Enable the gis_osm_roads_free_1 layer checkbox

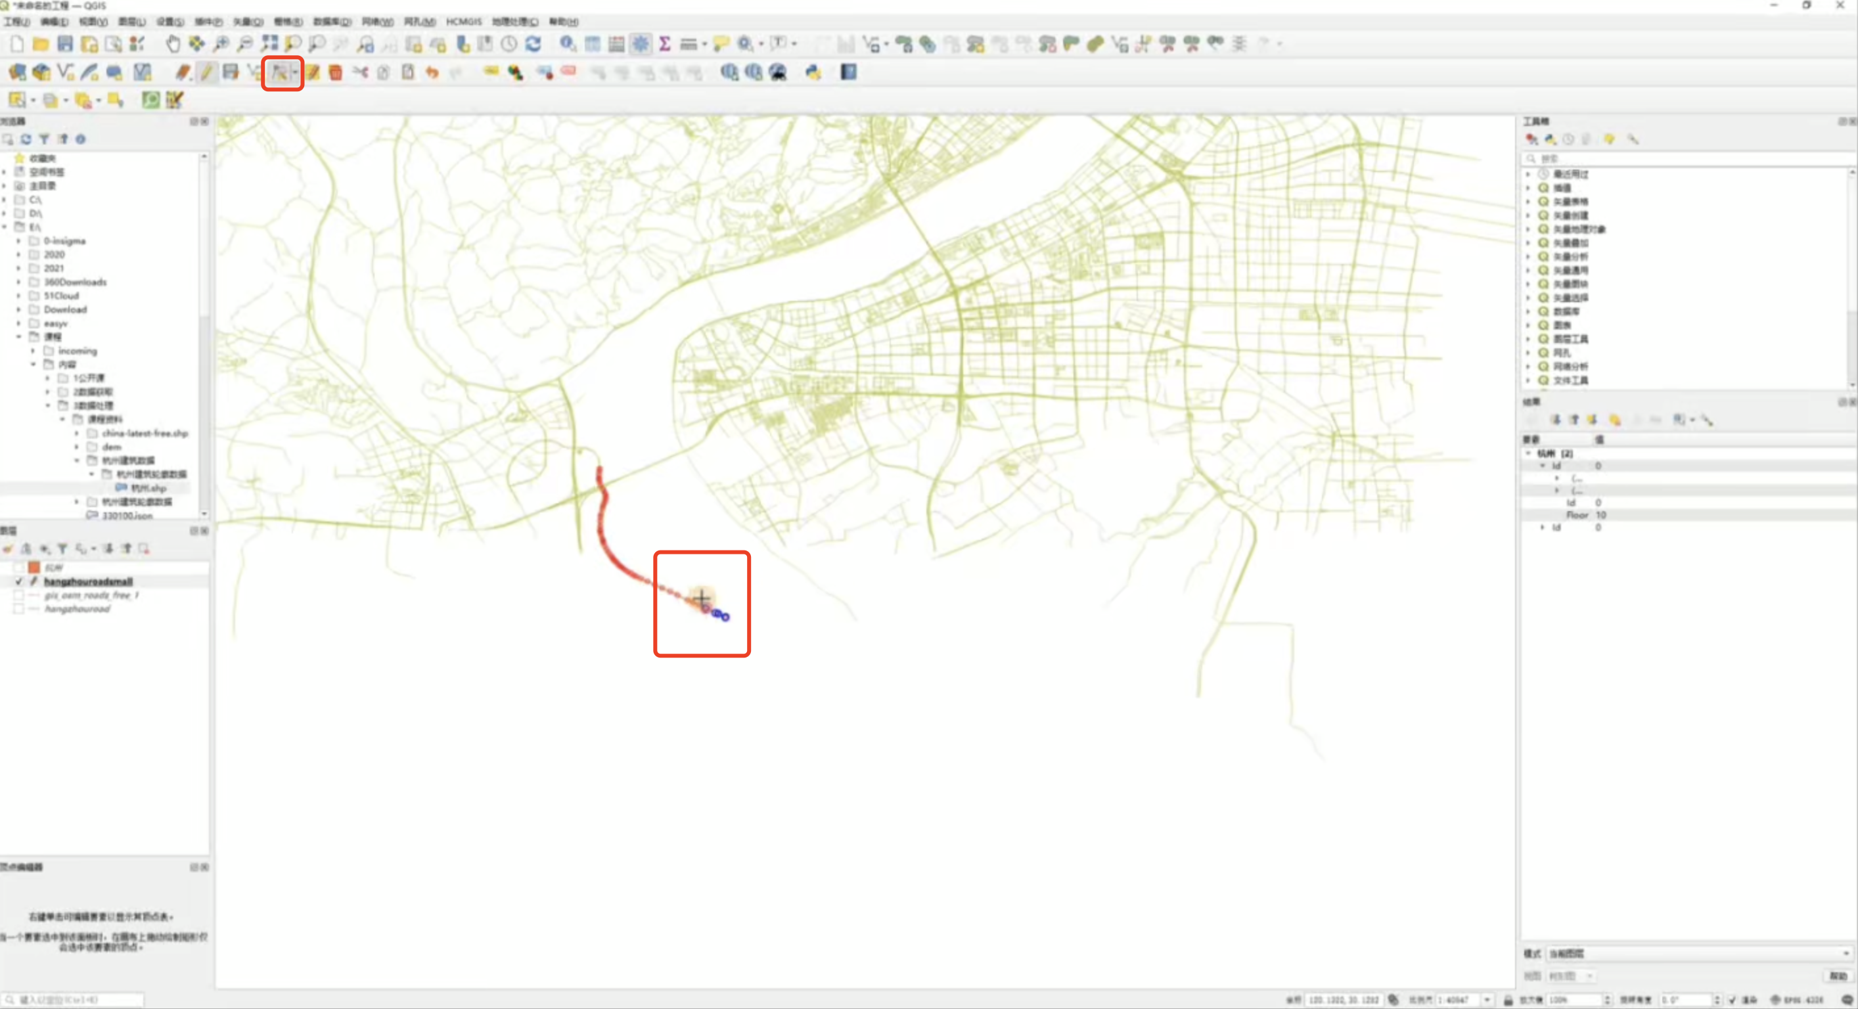point(19,595)
